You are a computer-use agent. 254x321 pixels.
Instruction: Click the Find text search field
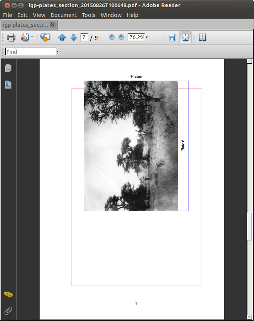(30, 52)
